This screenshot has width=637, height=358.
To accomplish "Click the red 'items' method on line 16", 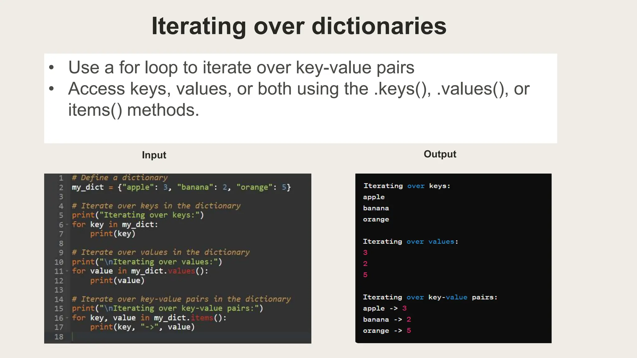I will [202, 318].
